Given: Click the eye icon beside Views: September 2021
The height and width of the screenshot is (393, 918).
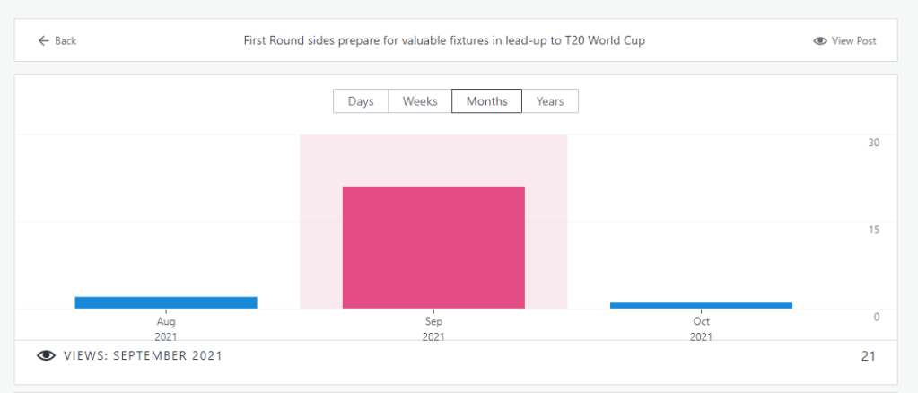Looking at the screenshot, I should (46, 356).
